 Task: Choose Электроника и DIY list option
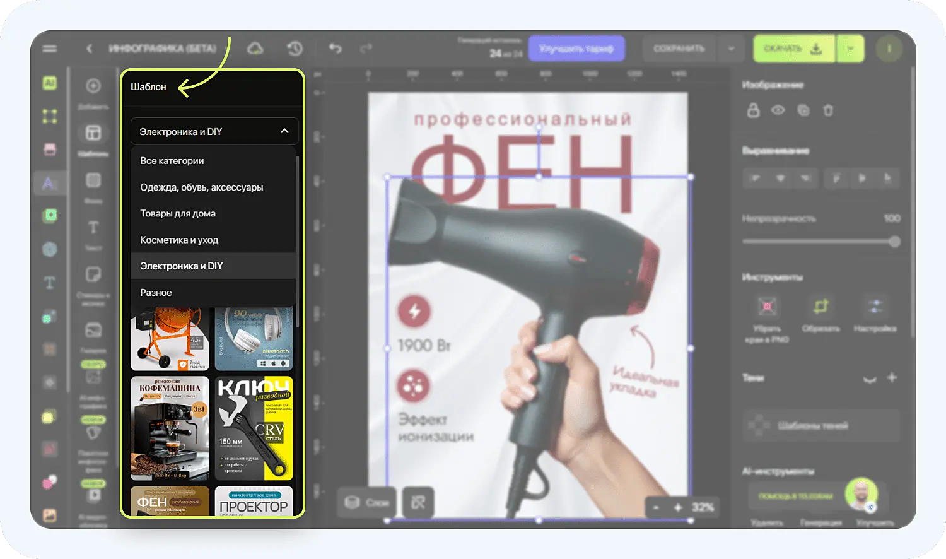point(213,266)
